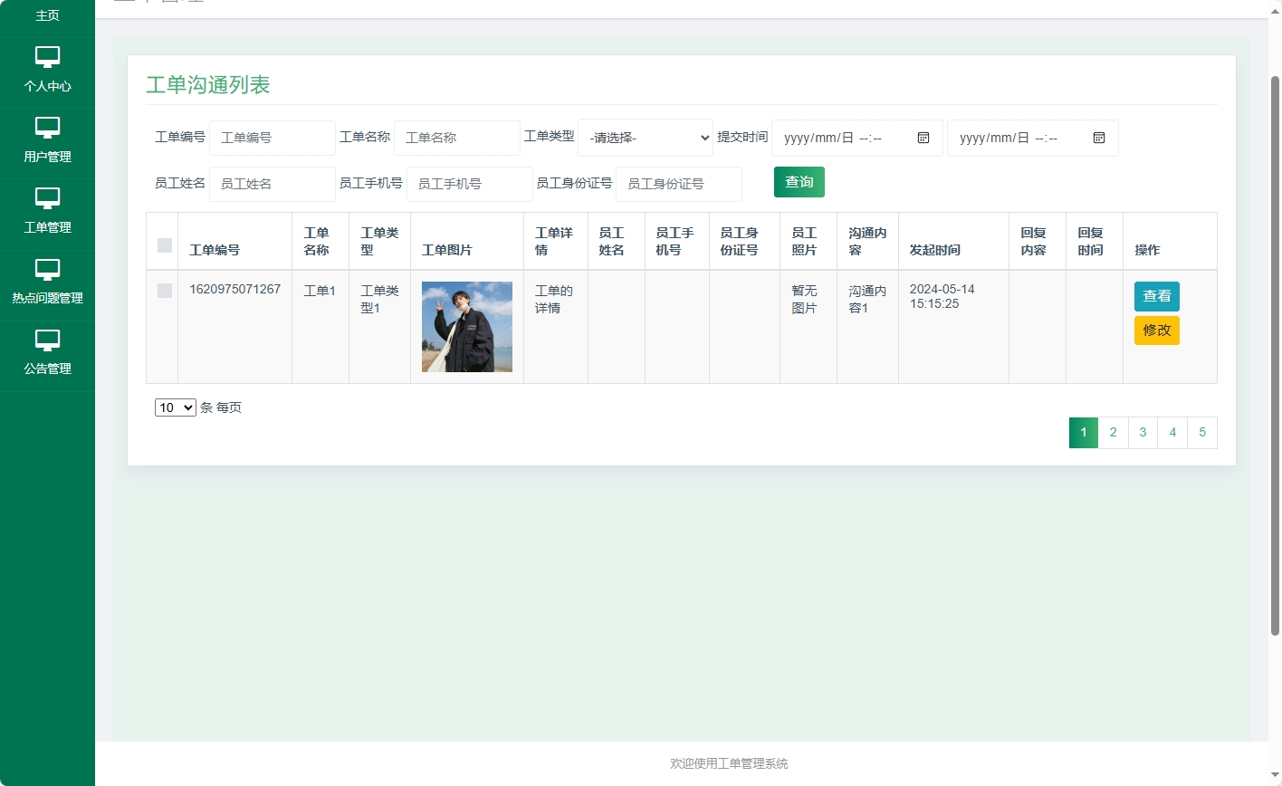Image resolution: width=1282 pixels, height=786 pixels.
Task: Click the green 查询 search button
Action: [799, 181]
